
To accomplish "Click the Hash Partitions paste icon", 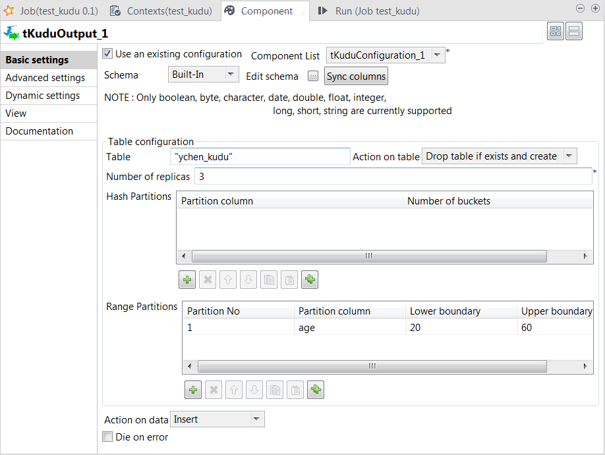I will coord(289,280).
